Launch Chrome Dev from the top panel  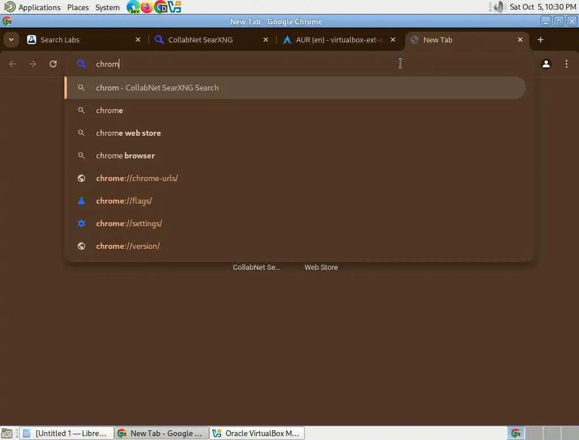(x=160, y=7)
